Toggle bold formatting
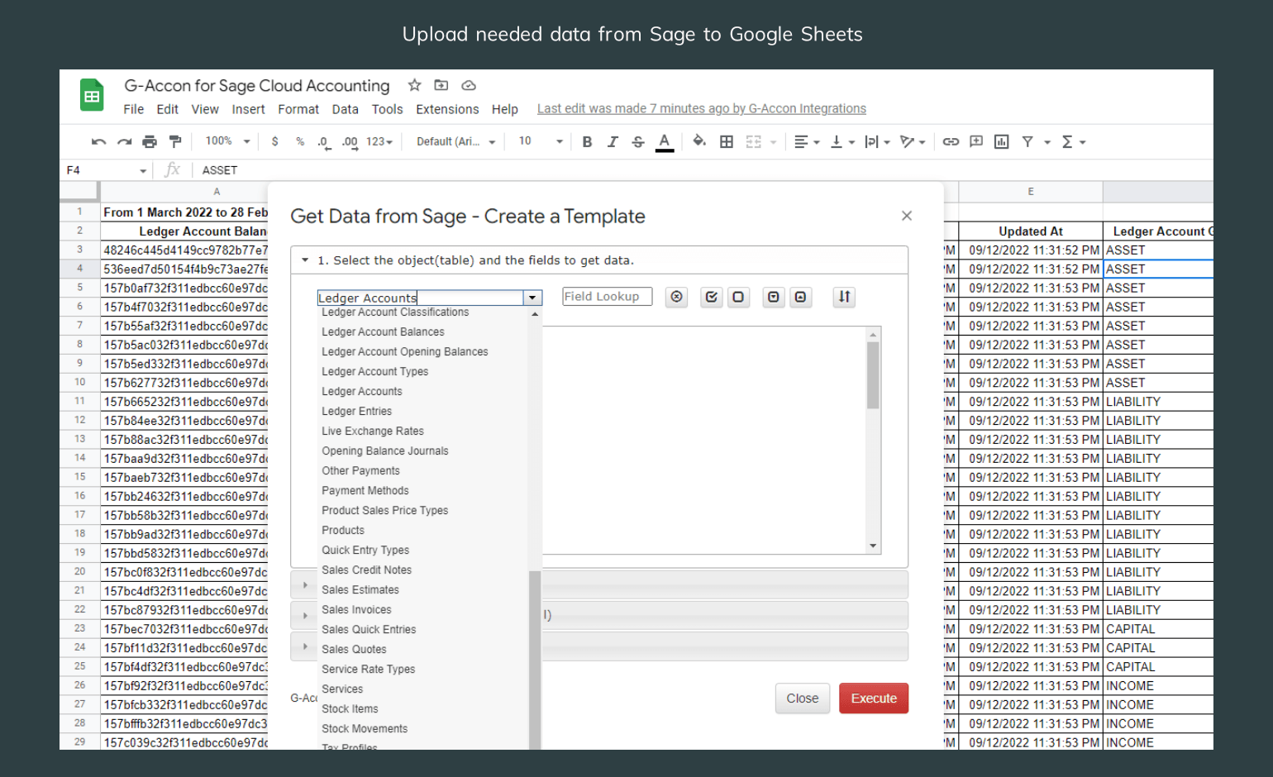The height and width of the screenshot is (777, 1273). pos(587,142)
